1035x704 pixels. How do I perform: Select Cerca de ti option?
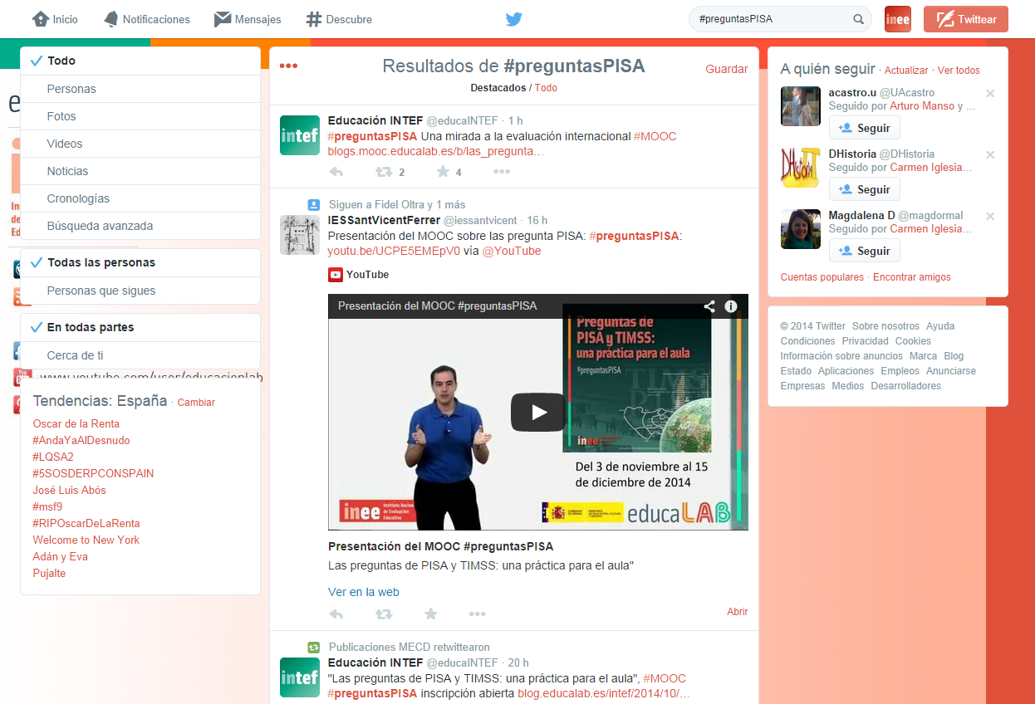click(140, 355)
